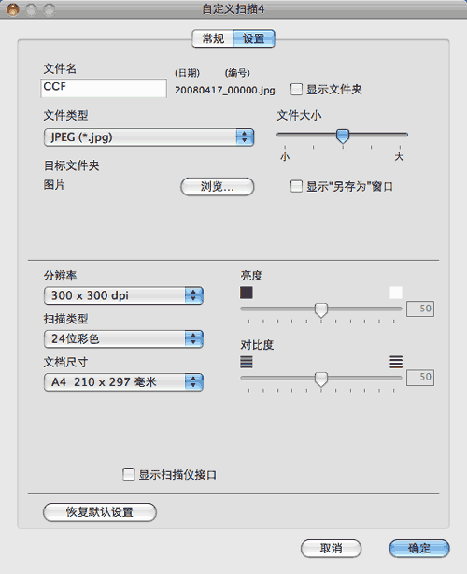Screen dimensions: 467x574
Task: Click the white brightness icon
Action: (396, 293)
